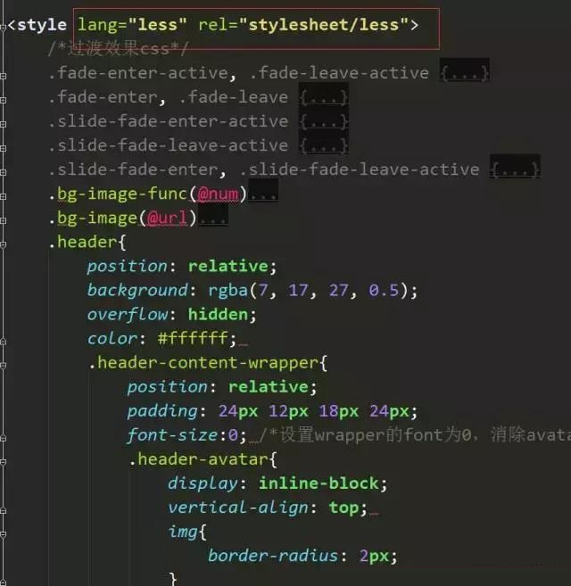Screen dimensions: 571x586
Task: Click the .fade-leave selector
Action: pos(234,97)
